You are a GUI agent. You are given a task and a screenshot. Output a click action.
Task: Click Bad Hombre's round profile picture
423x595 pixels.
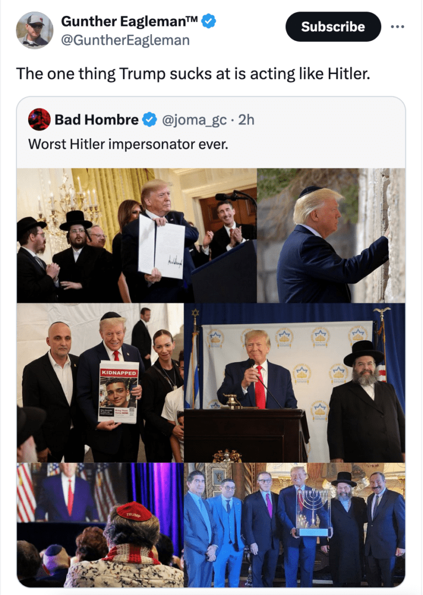point(39,119)
